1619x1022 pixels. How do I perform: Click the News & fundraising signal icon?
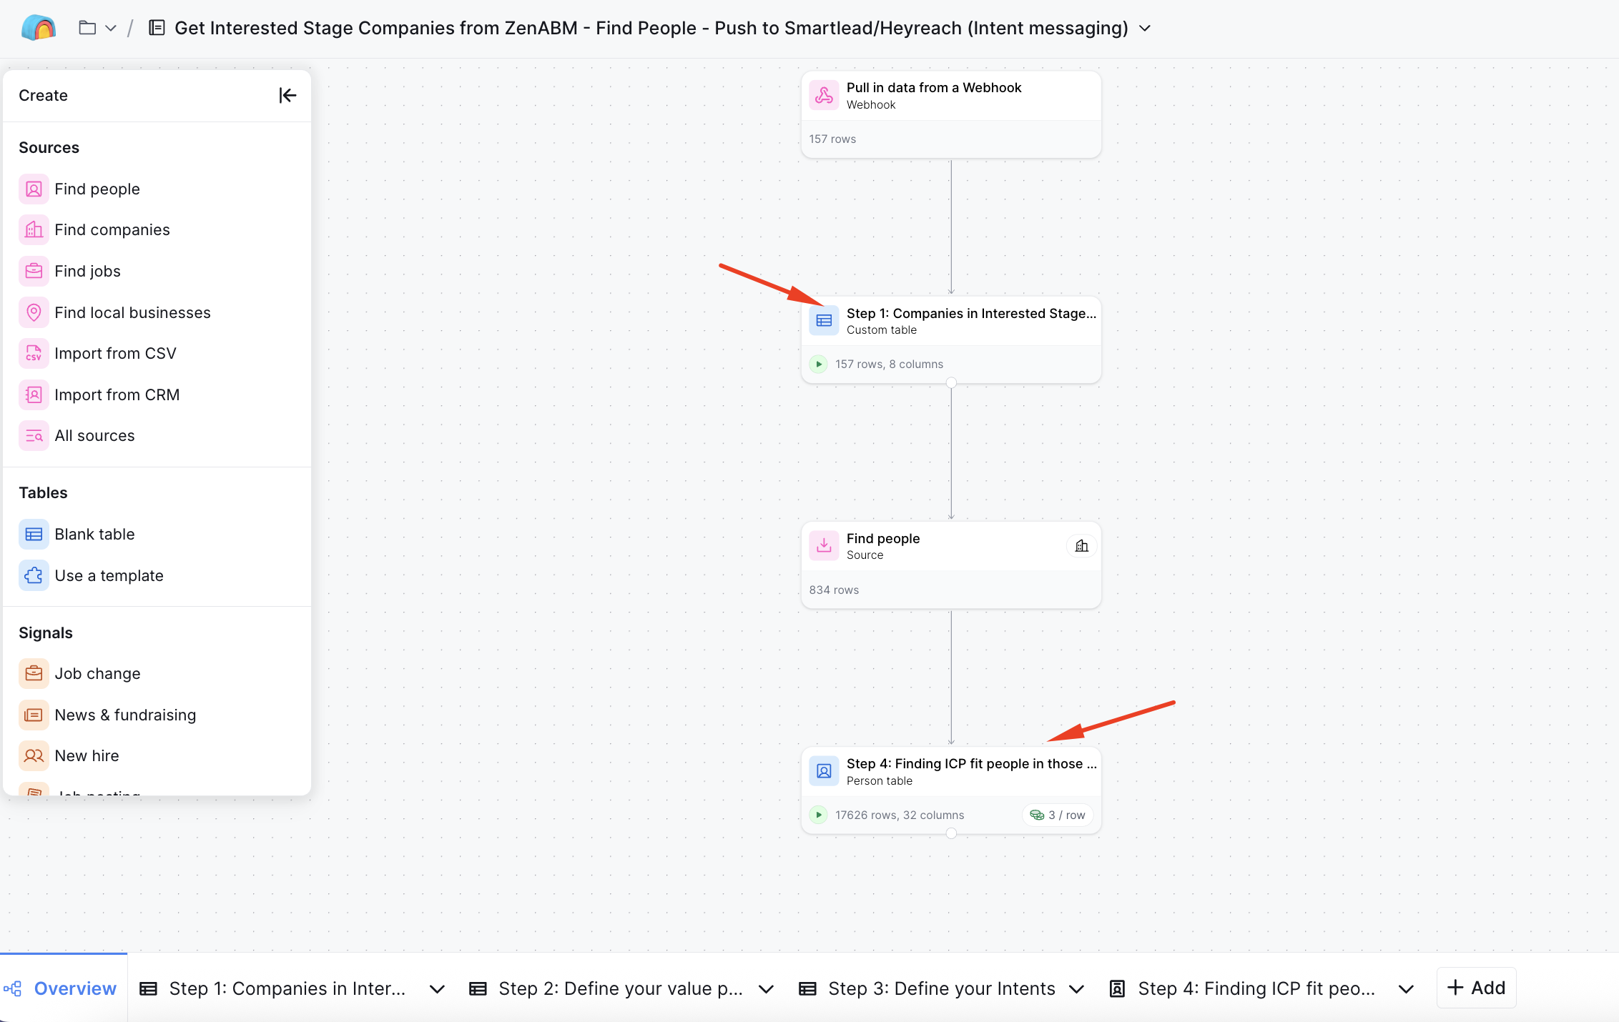[33, 715]
